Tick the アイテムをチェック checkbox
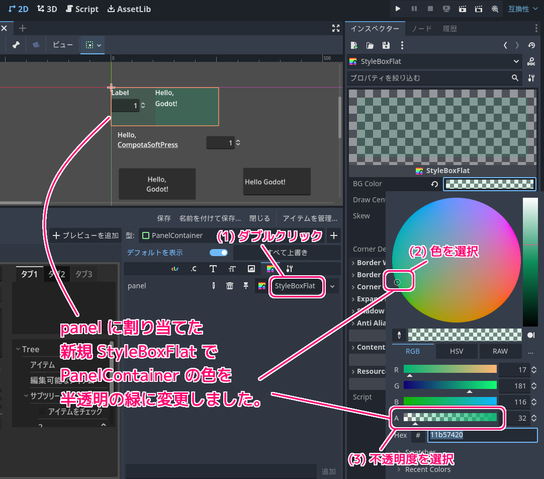Viewport: 544px width, 479px height. point(43,412)
